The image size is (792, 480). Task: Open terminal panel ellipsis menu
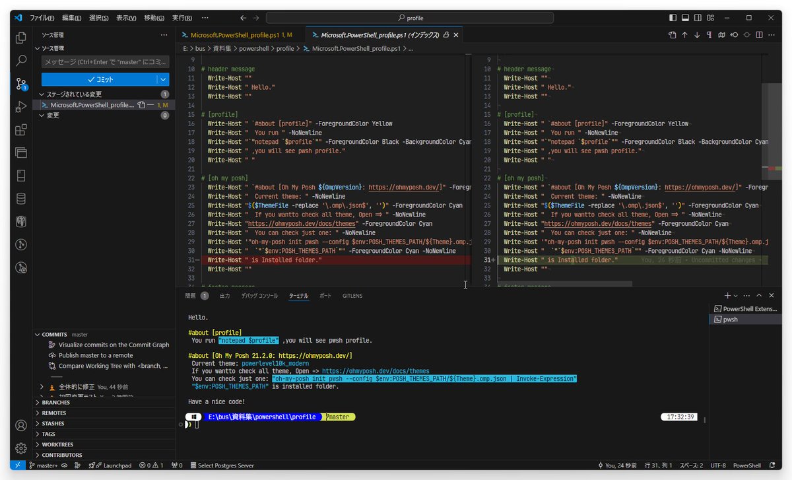(x=746, y=296)
